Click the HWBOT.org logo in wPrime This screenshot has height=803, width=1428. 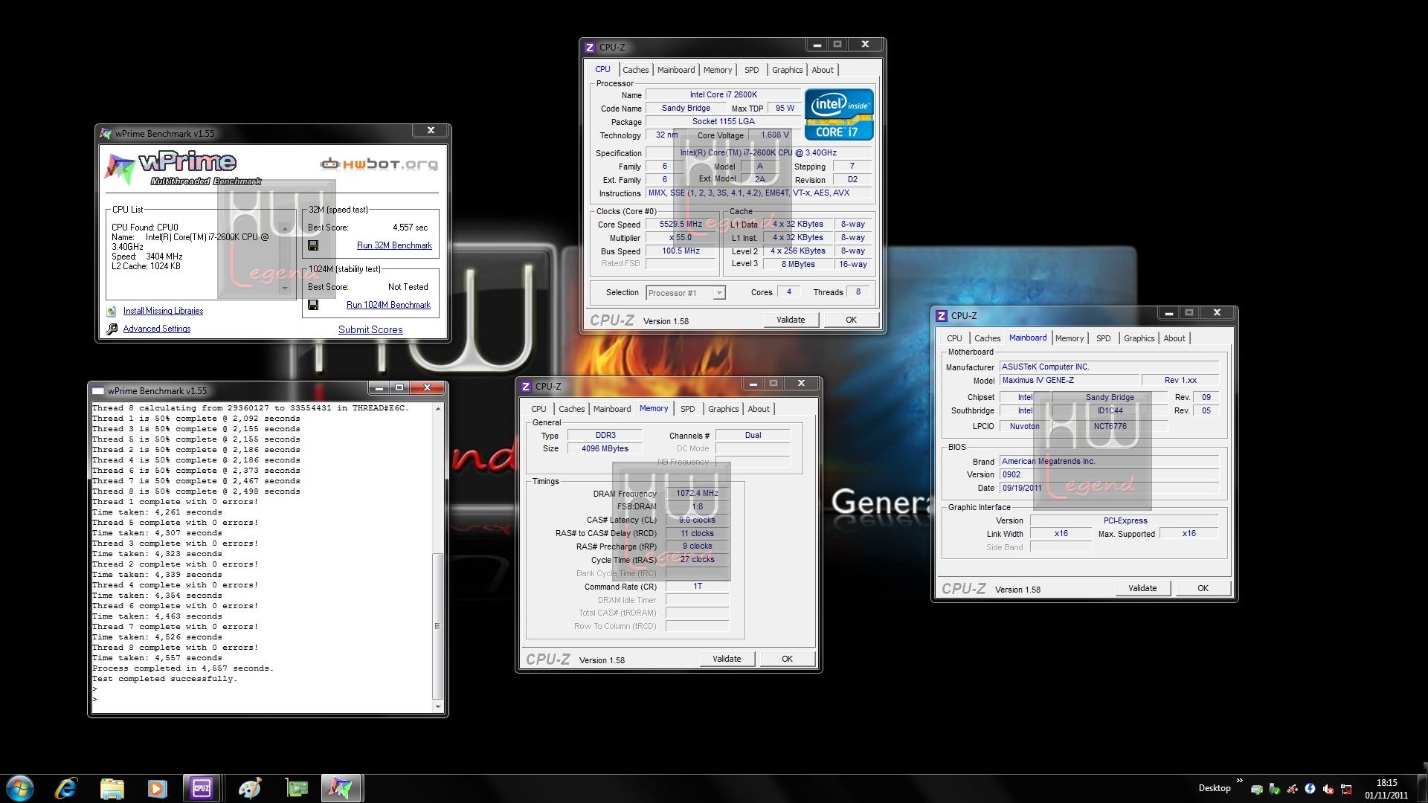379,164
